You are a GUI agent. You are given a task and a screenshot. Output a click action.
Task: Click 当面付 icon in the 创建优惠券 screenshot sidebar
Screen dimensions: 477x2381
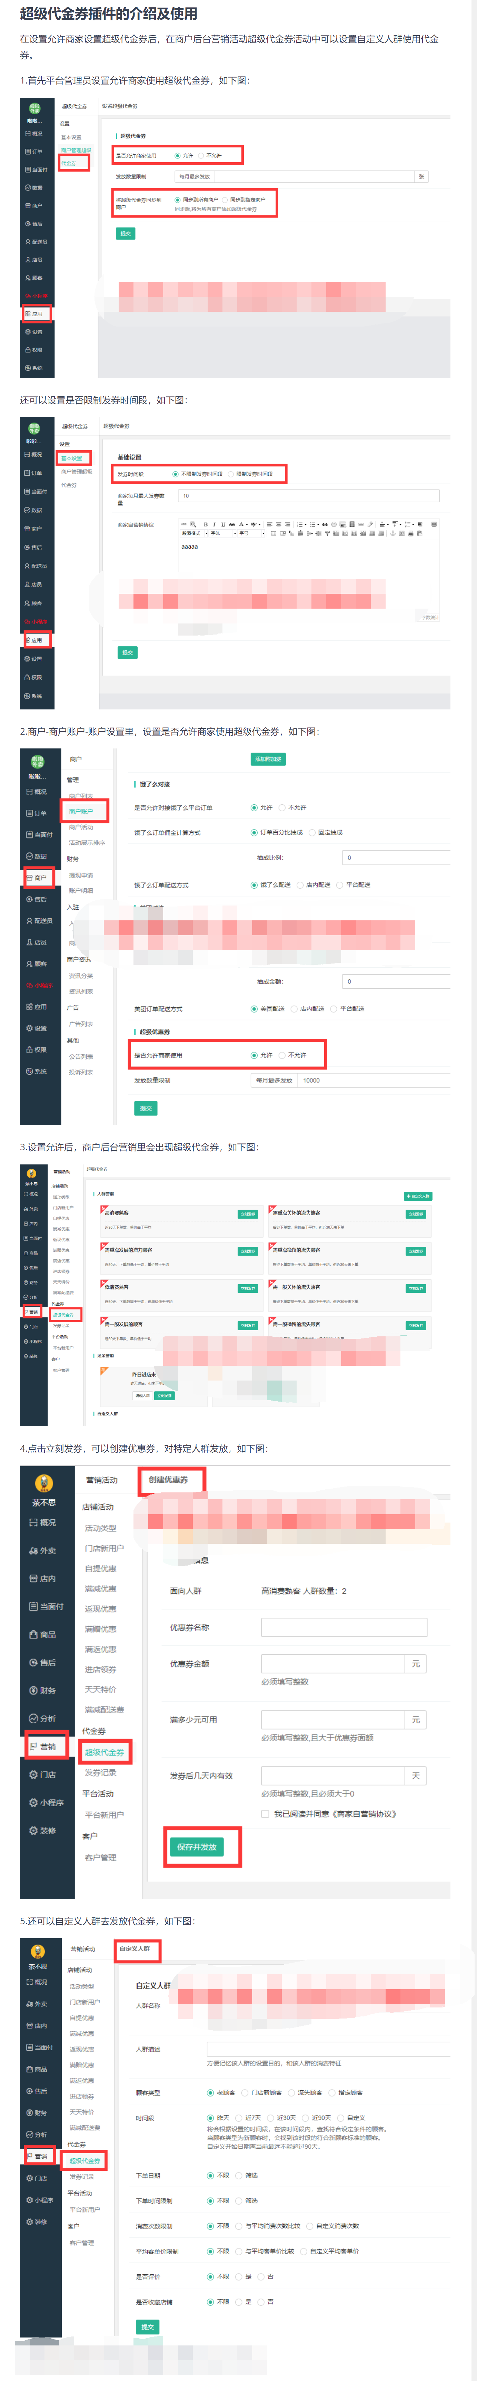tap(33, 1606)
